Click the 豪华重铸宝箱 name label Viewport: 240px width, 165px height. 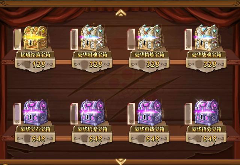149,129
